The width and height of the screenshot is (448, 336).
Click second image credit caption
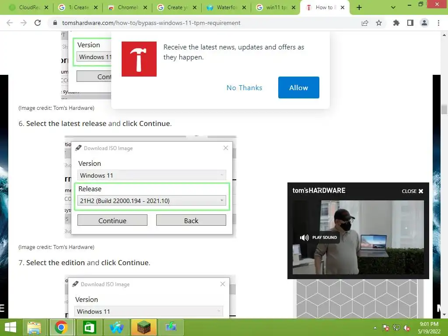(x=56, y=247)
